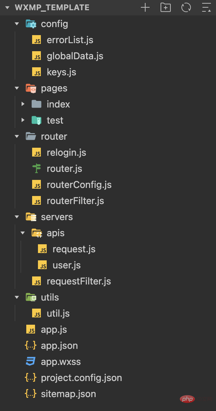Collapse the apis folder arrow
Screen dimensions: 216x411
[x=23, y=233]
